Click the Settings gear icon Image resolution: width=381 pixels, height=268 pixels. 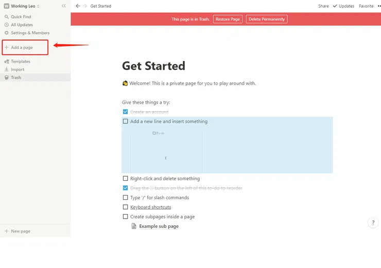click(x=7, y=33)
